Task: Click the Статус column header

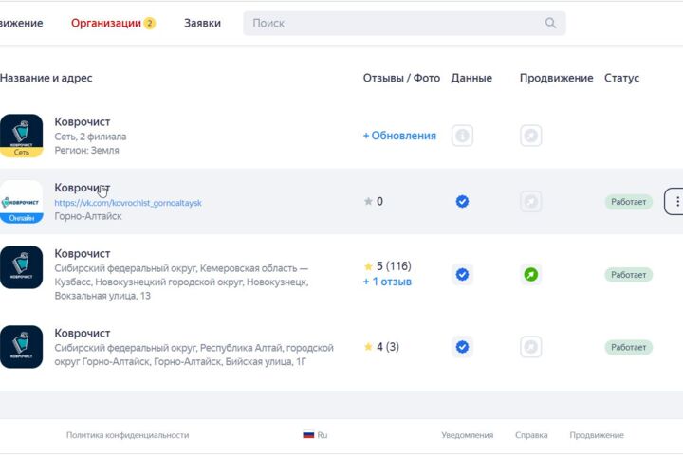Action: (x=621, y=78)
